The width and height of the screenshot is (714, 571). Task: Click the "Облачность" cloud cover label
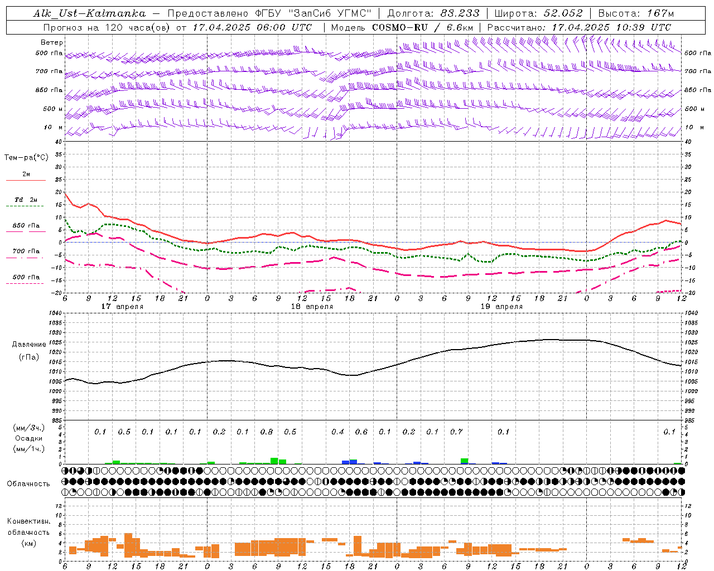click(x=28, y=484)
